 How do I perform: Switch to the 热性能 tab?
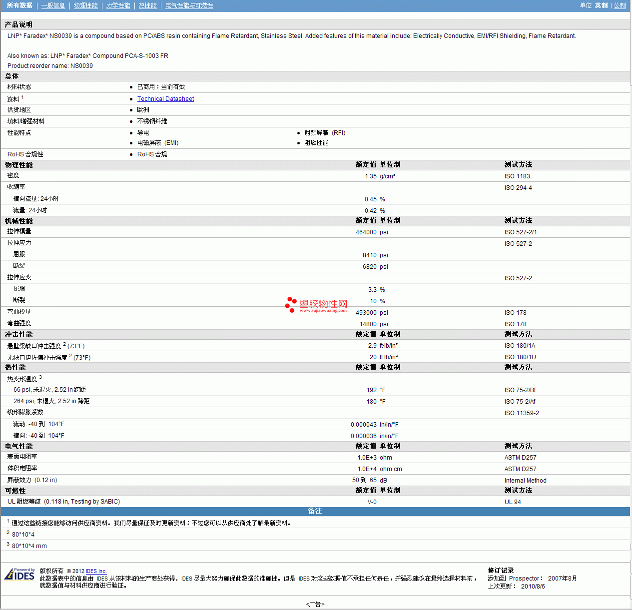point(147,5)
